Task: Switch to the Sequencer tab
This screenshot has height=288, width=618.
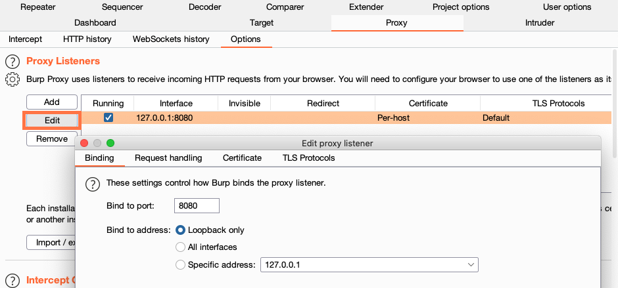Action: [x=122, y=7]
